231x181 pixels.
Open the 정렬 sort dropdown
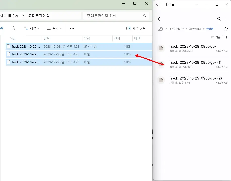click(31, 28)
